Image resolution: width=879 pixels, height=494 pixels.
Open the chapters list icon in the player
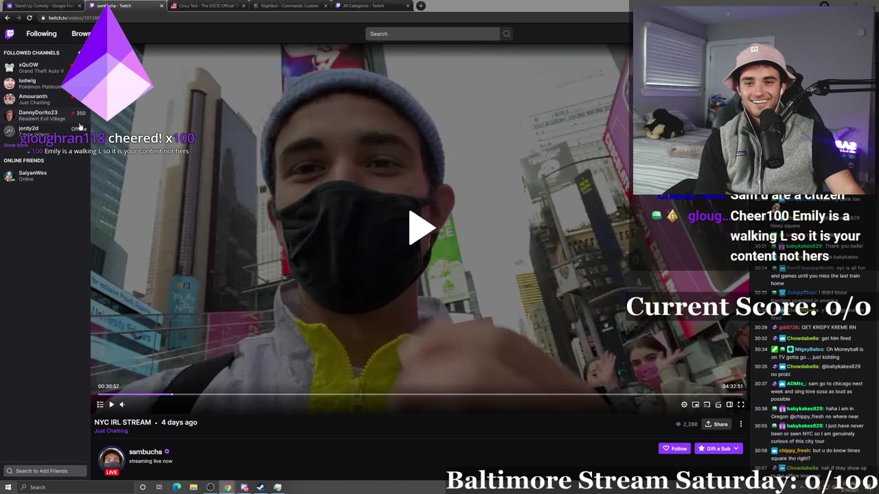[x=100, y=405]
